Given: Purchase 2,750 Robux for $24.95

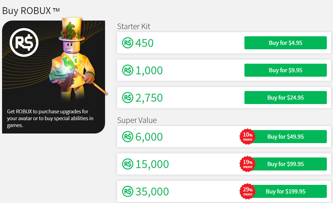Looking at the screenshot, I should tap(285, 98).
